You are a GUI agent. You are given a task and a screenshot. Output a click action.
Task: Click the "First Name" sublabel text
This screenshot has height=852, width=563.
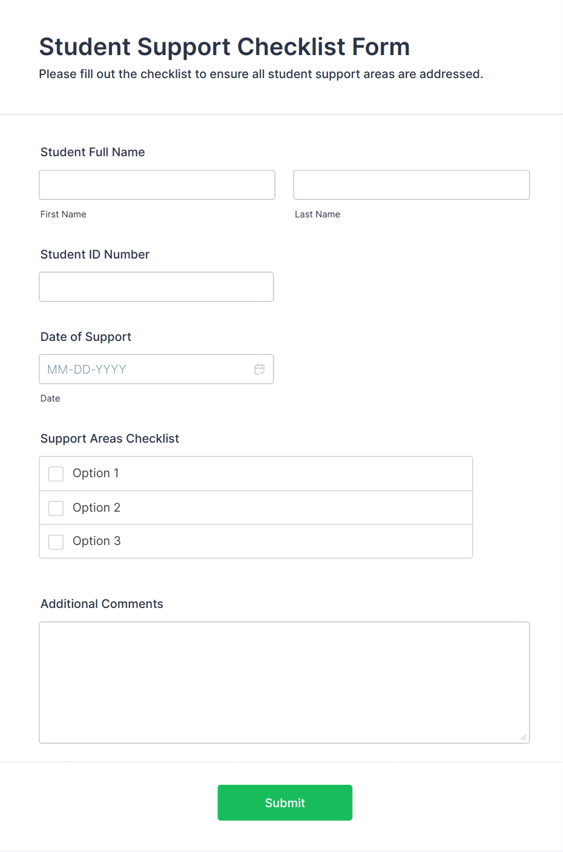[64, 214]
